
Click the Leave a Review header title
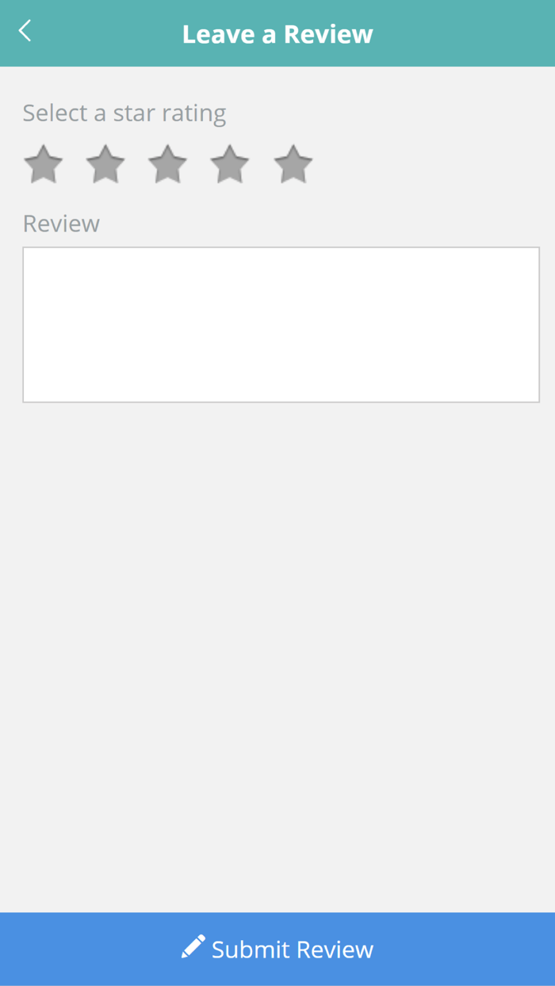point(277,34)
